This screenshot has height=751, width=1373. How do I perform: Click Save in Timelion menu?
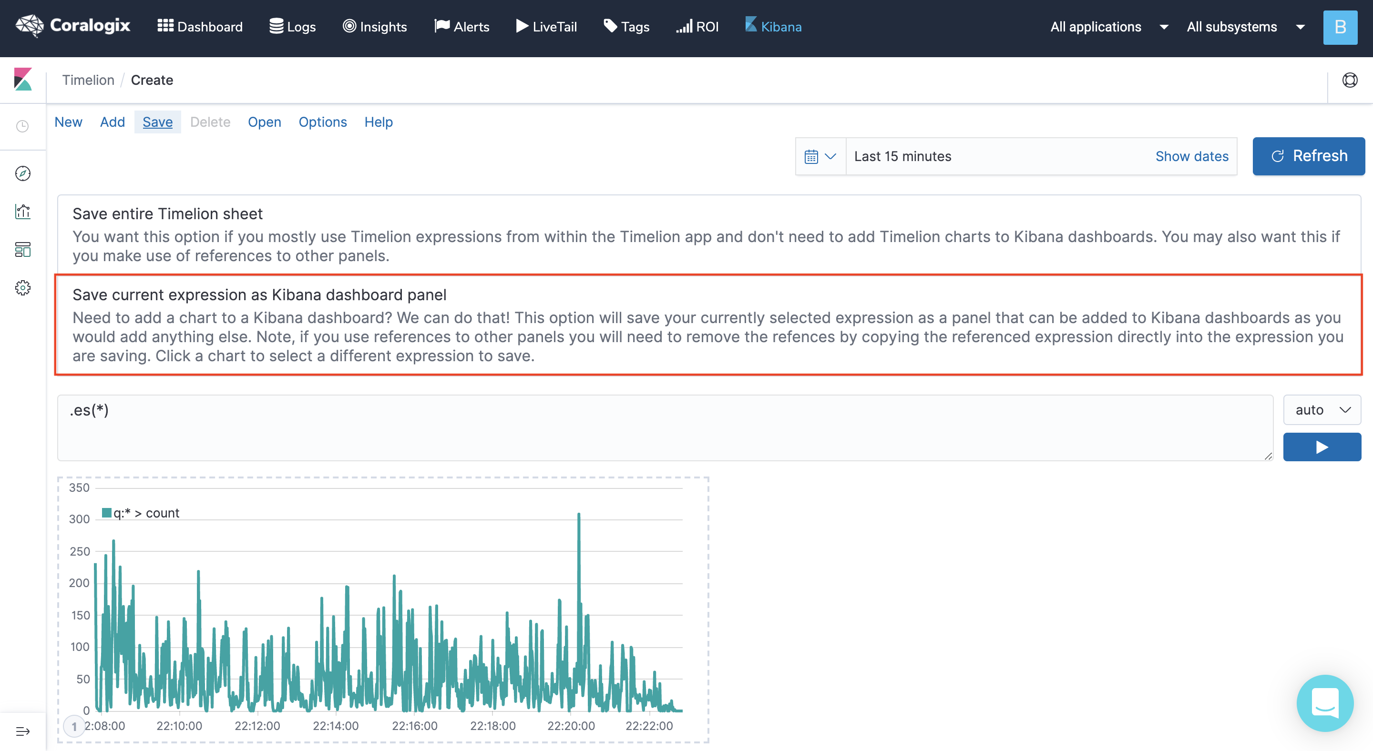(158, 122)
